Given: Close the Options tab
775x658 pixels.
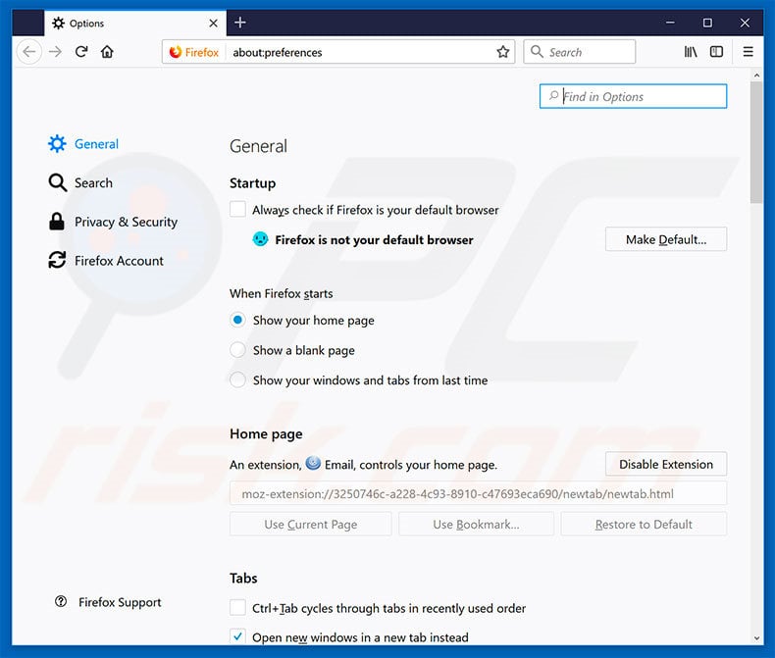Looking at the screenshot, I should pos(213,24).
